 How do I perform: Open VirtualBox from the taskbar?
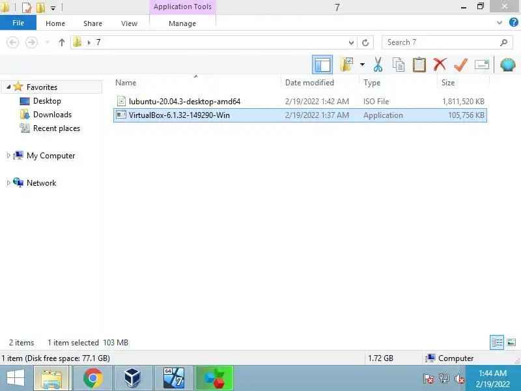pos(133,378)
